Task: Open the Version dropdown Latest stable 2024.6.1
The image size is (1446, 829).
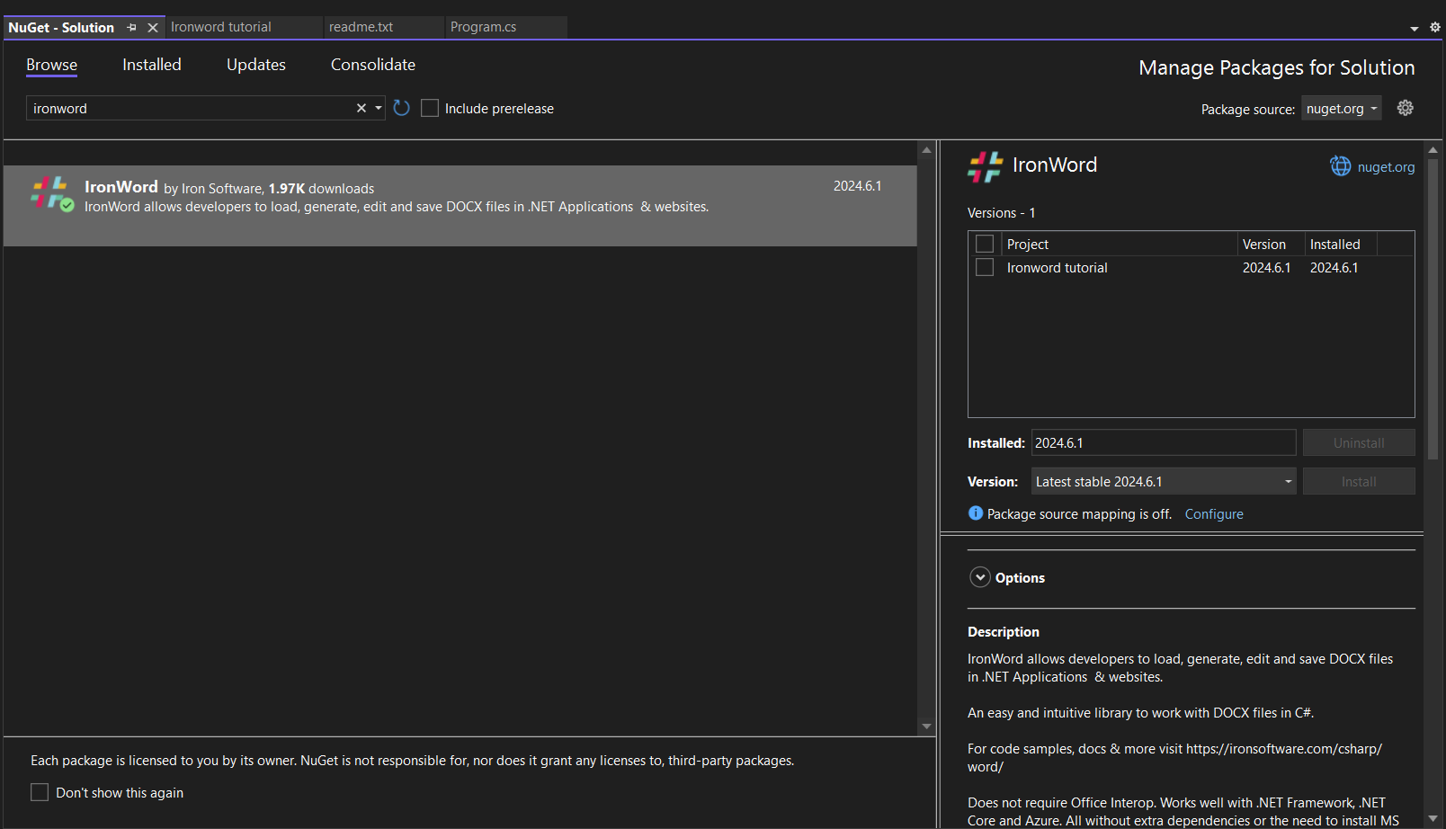Action: click(x=1164, y=481)
